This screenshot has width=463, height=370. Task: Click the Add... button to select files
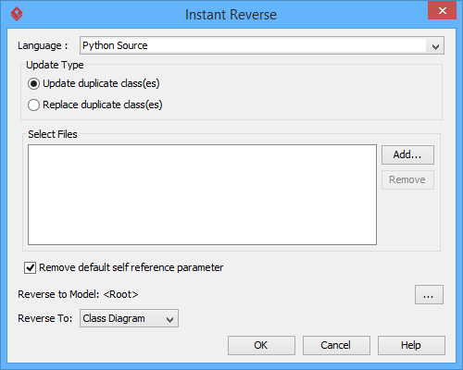tap(407, 154)
